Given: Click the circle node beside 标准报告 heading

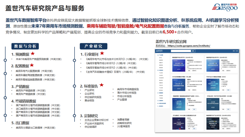Looking at the screenshot, I should (74, 86).
